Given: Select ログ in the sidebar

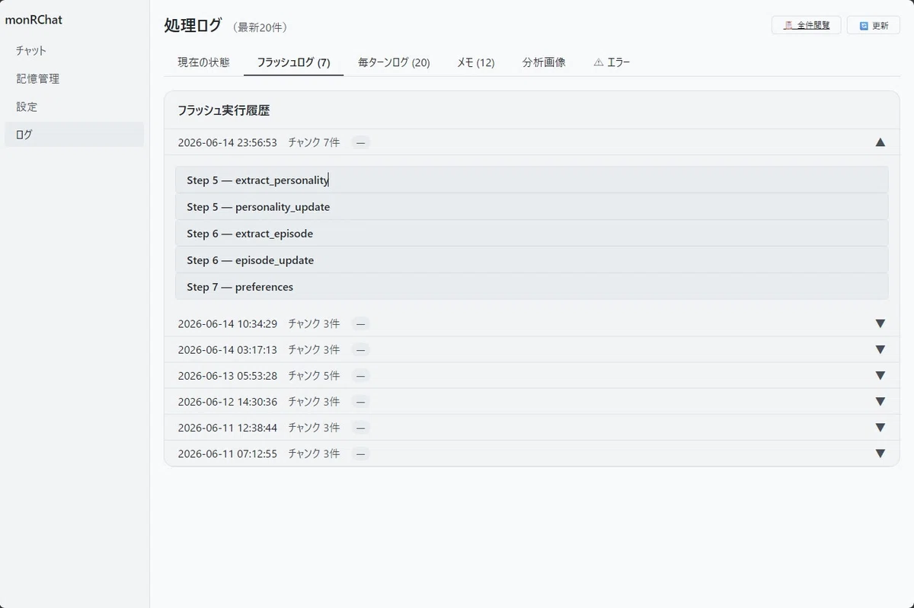Looking at the screenshot, I should point(74,135).
